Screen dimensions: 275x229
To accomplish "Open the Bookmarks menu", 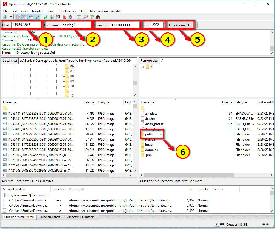I will [67, 11].
